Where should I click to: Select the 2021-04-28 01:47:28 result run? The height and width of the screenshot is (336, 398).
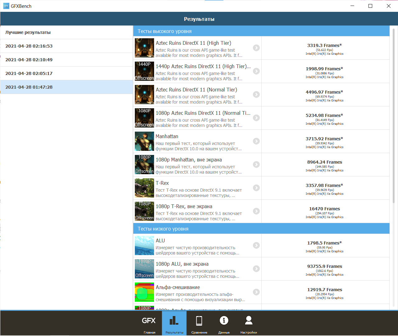[66, 87]
